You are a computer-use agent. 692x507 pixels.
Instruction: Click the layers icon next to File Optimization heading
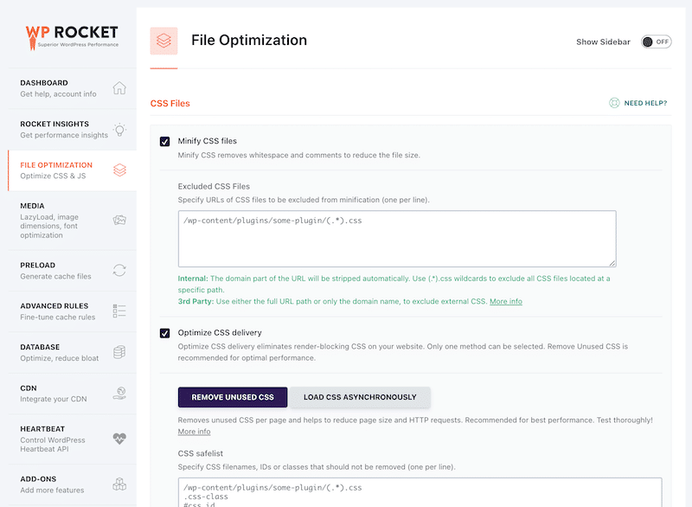coord(163,40)
